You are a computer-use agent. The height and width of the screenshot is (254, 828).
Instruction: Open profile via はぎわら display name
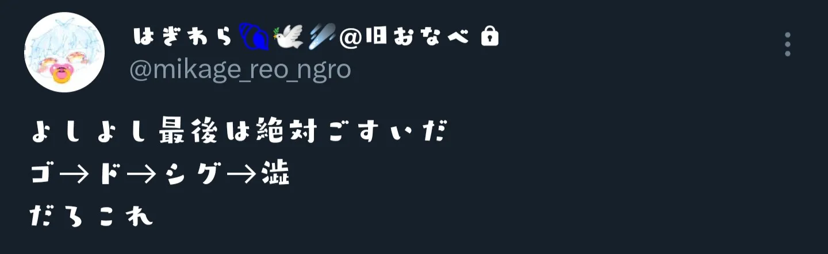(185, 37)
